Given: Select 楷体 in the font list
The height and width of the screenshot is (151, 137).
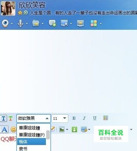Looking at the screenshot, I should pyautogui.click(x=32, y=142).
